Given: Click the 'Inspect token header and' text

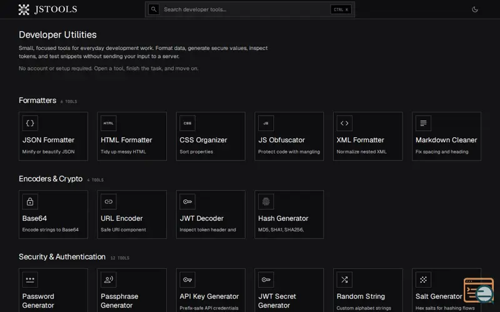Looking at the screenshot, I should pyautogui.click(x=207, y=230).
